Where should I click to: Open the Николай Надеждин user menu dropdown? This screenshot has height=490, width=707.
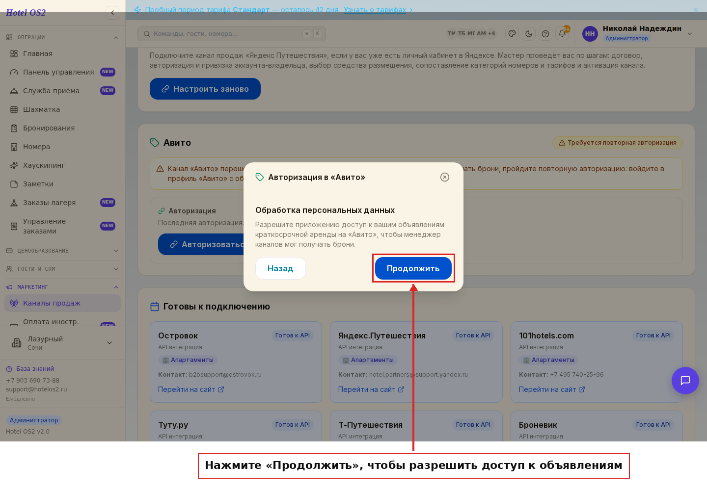coord(638,33)
